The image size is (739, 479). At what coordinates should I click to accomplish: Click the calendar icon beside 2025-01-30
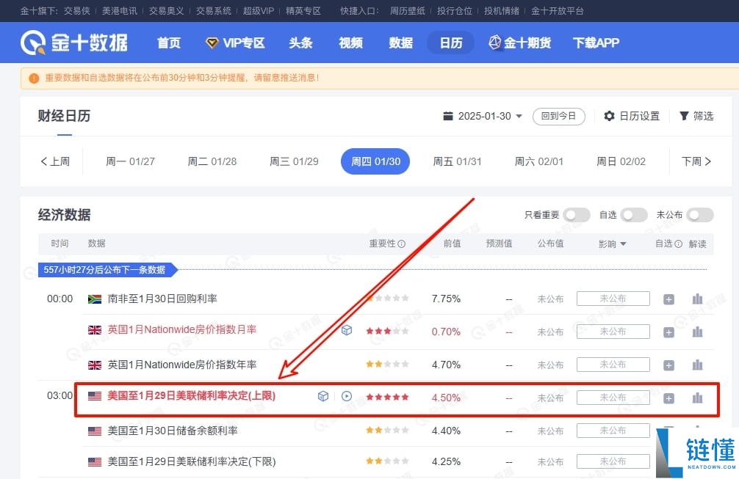pos(448,116)
